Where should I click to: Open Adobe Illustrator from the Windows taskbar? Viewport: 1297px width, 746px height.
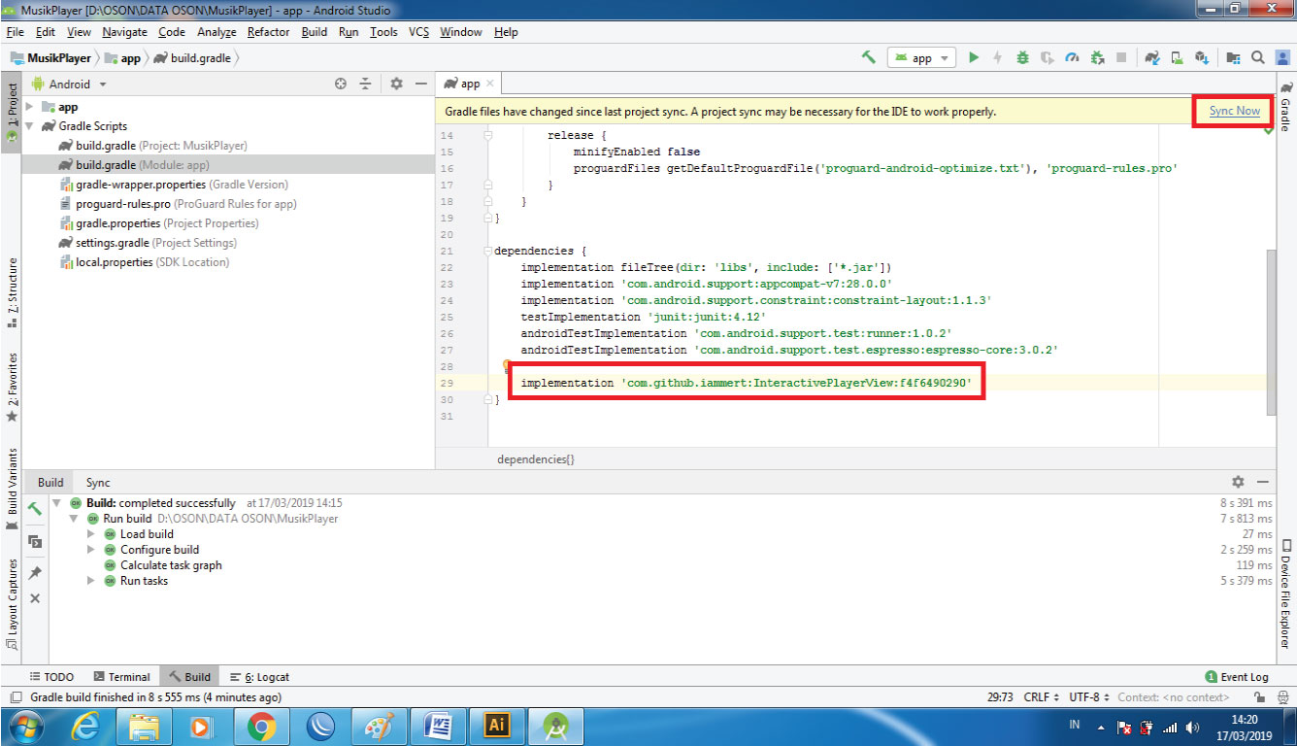496,726
